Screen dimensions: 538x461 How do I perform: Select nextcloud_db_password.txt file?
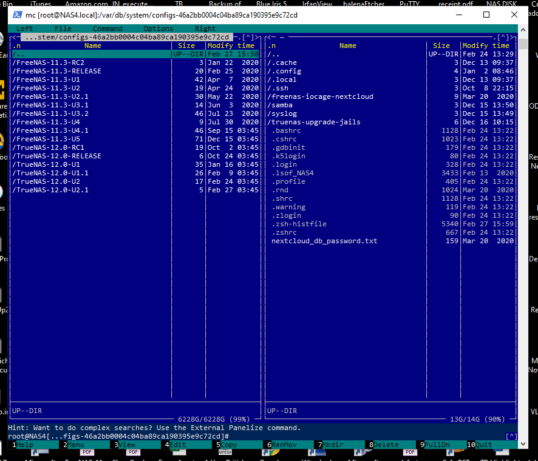click(x=390, y=241)
